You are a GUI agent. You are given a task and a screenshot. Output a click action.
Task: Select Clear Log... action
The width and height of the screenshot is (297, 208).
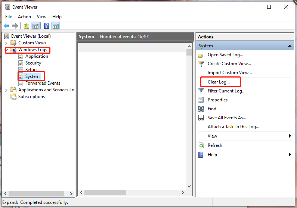[x=219, y=82]
